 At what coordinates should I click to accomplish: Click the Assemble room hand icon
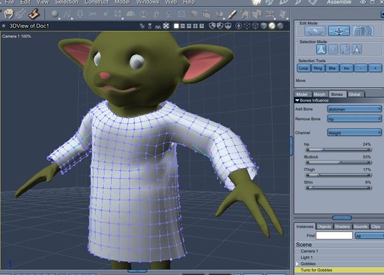pyautogui.click(x=257, y=2)
